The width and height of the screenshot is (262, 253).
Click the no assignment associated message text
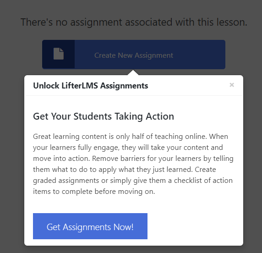(x=134, y=22)
